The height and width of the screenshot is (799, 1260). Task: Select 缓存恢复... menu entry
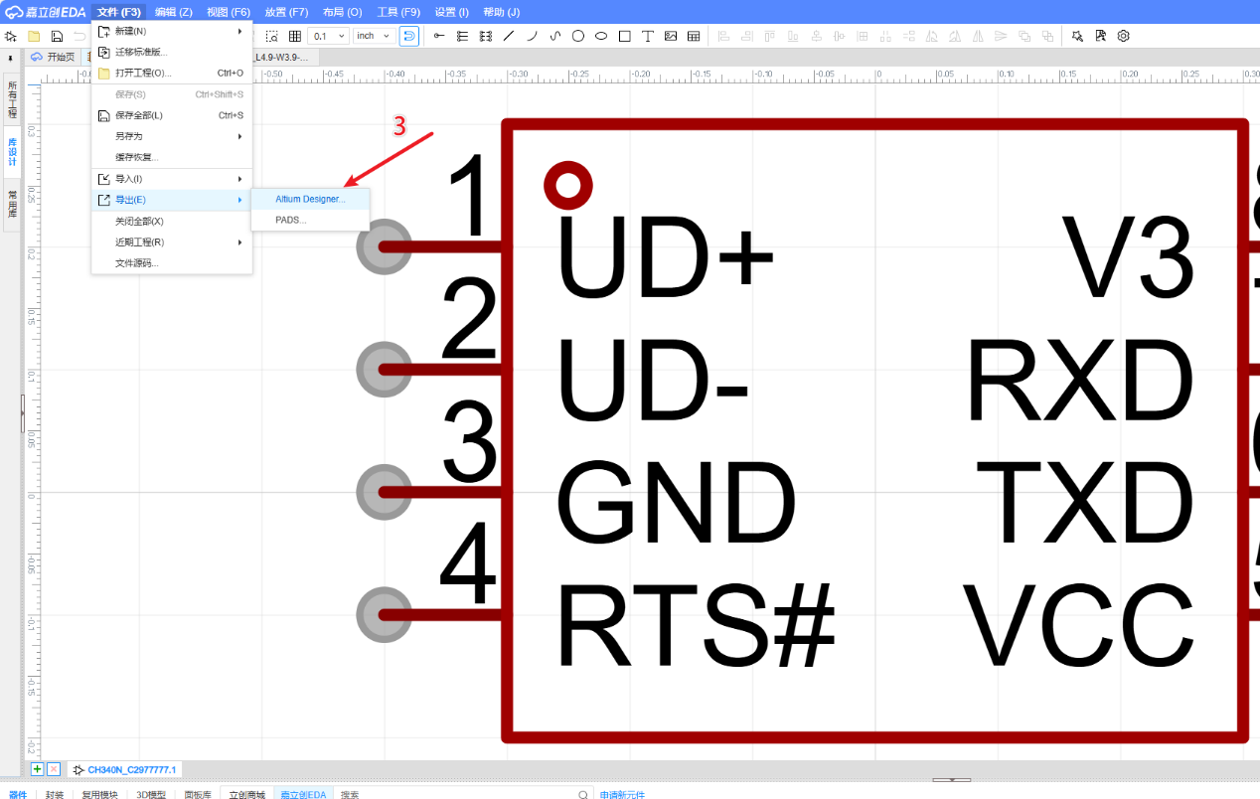pyautogui.click(x=172, y=157)
